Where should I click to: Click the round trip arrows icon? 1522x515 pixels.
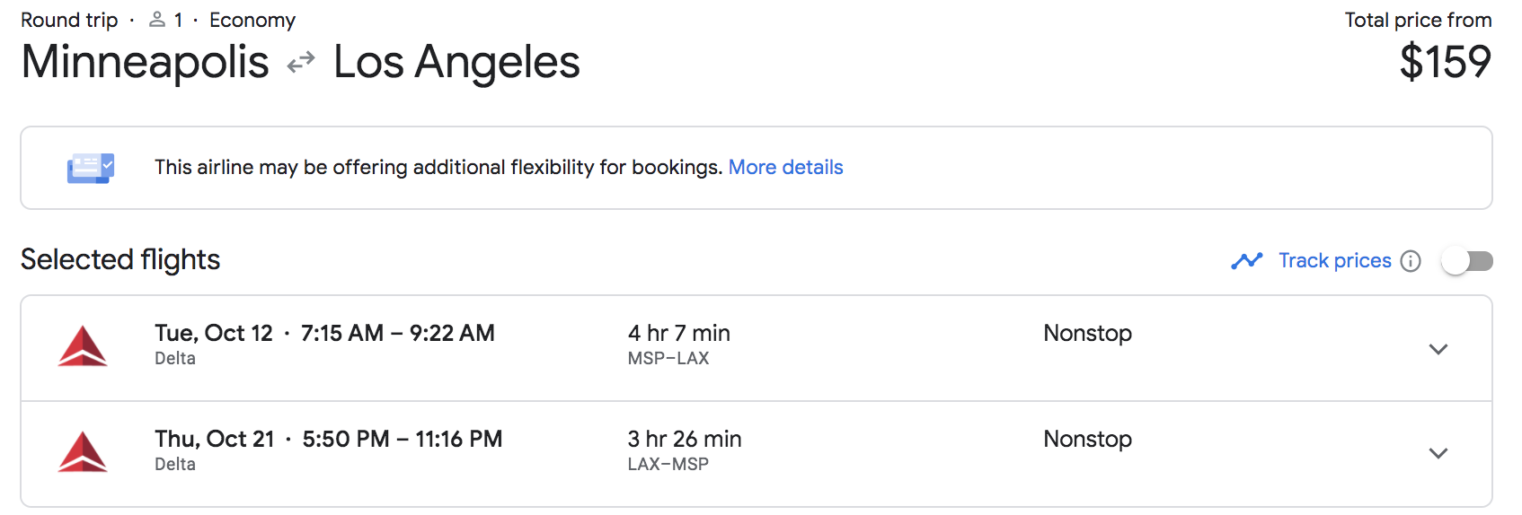coord(301,62)
